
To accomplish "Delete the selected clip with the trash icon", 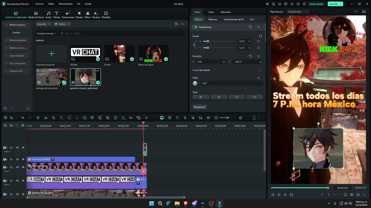I will [38, 118].
